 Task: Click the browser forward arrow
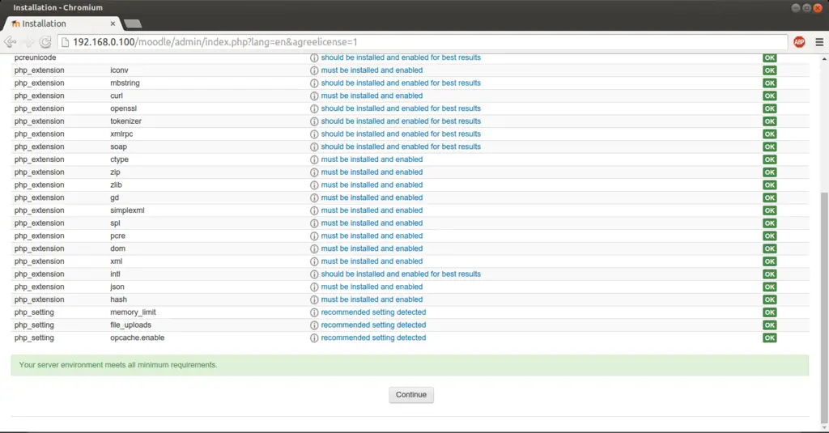pyautogui.click(x=28, y=42)
